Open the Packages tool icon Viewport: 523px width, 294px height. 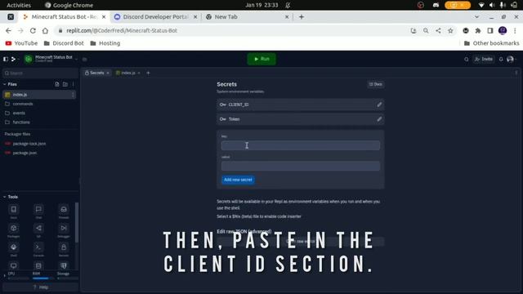pos(14,229)
